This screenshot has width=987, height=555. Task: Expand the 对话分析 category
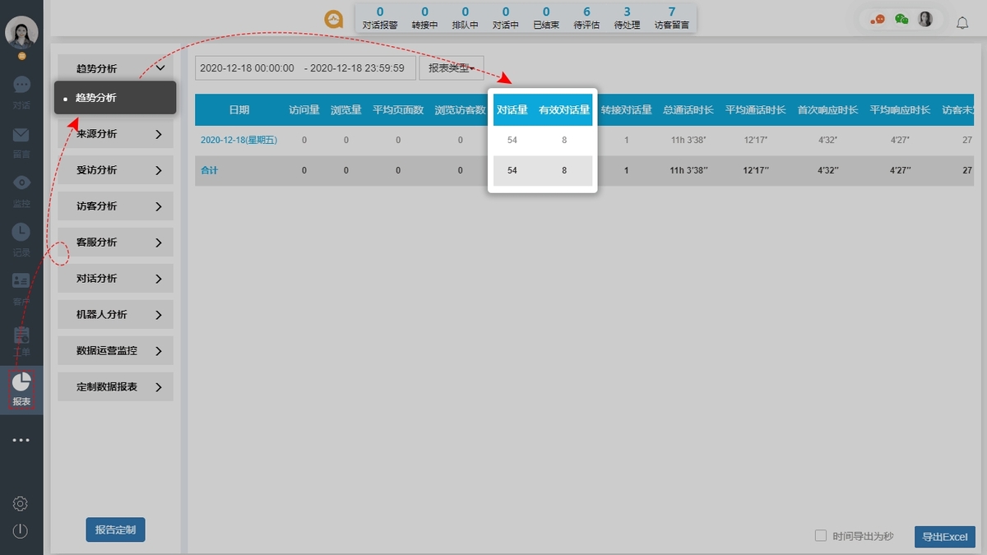coord(115,279)
